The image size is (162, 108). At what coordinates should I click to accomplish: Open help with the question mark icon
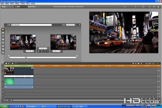(x=150, y=7)
